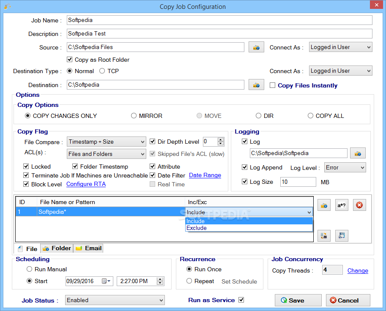This screenshot has height=311, width=386.
Task: Select the DIR copy option
Action: coord(258,116)
